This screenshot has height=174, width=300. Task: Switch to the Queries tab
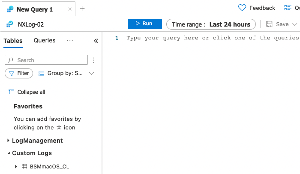[x=45, y=41]
